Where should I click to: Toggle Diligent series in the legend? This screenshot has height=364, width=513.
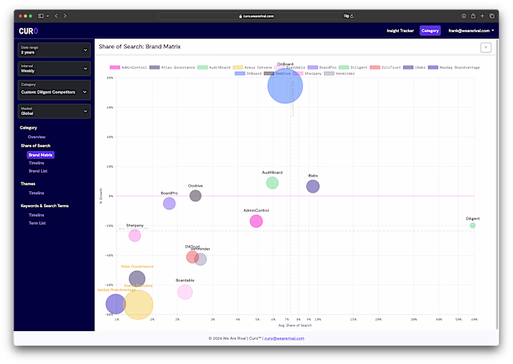(x=353, y=67)
